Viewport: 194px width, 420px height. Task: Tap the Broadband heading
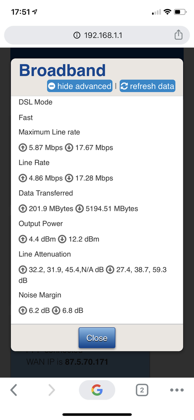[62, 70]
